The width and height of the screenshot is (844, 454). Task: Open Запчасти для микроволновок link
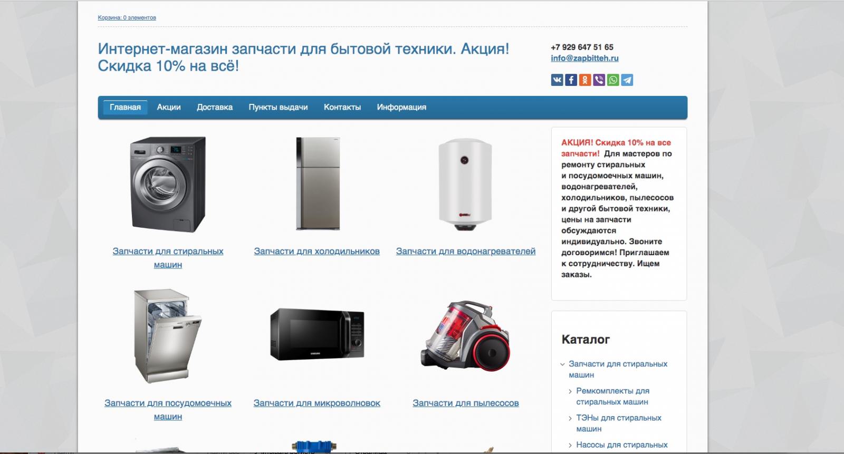(x=317, y=403)
